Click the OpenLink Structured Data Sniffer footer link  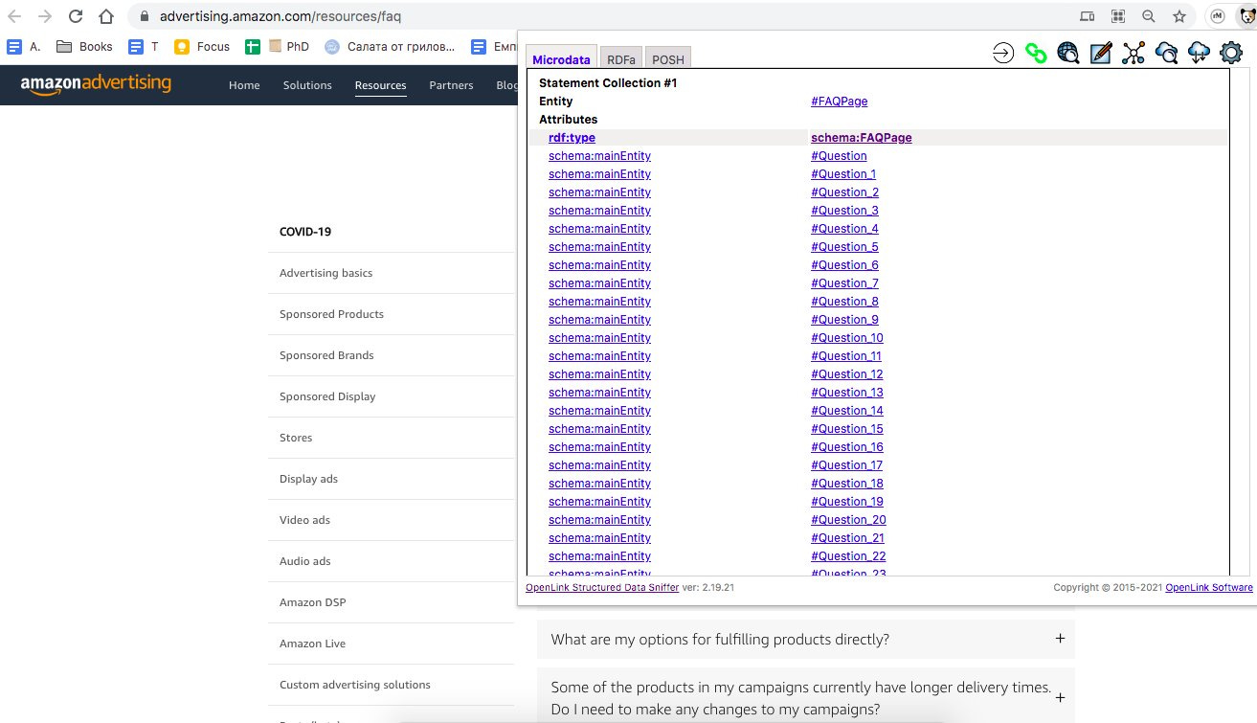coord(602,587)
